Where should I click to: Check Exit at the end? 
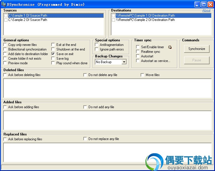(53, 45)
